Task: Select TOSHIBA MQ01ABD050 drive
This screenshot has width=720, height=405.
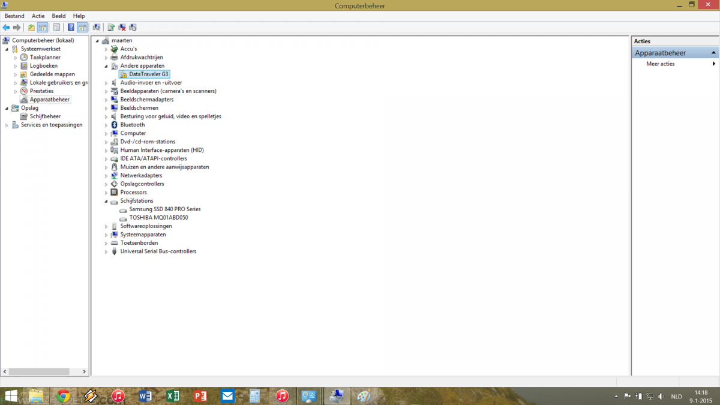Action: pos(158,217)
